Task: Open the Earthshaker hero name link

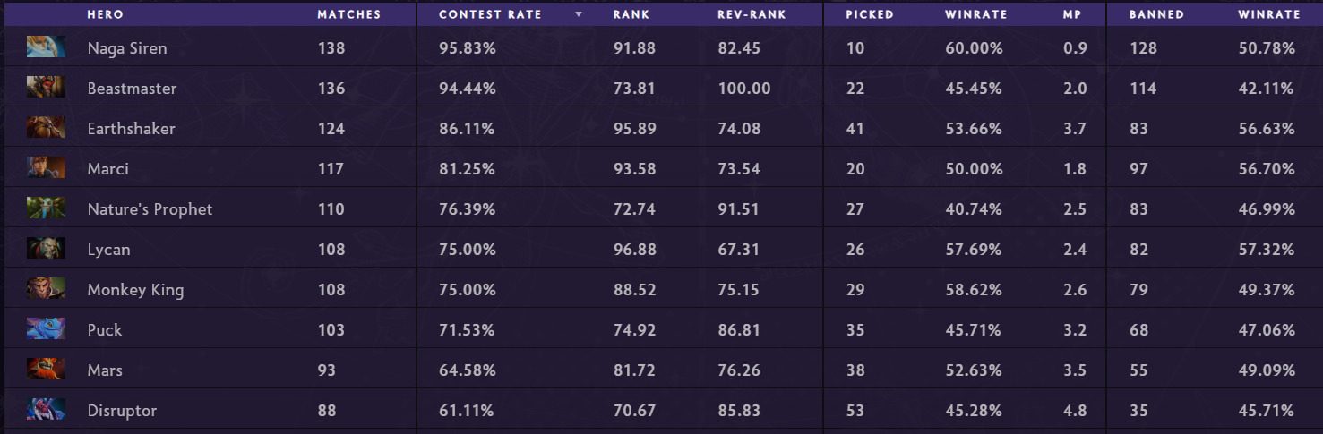Action: pos(131,129)
